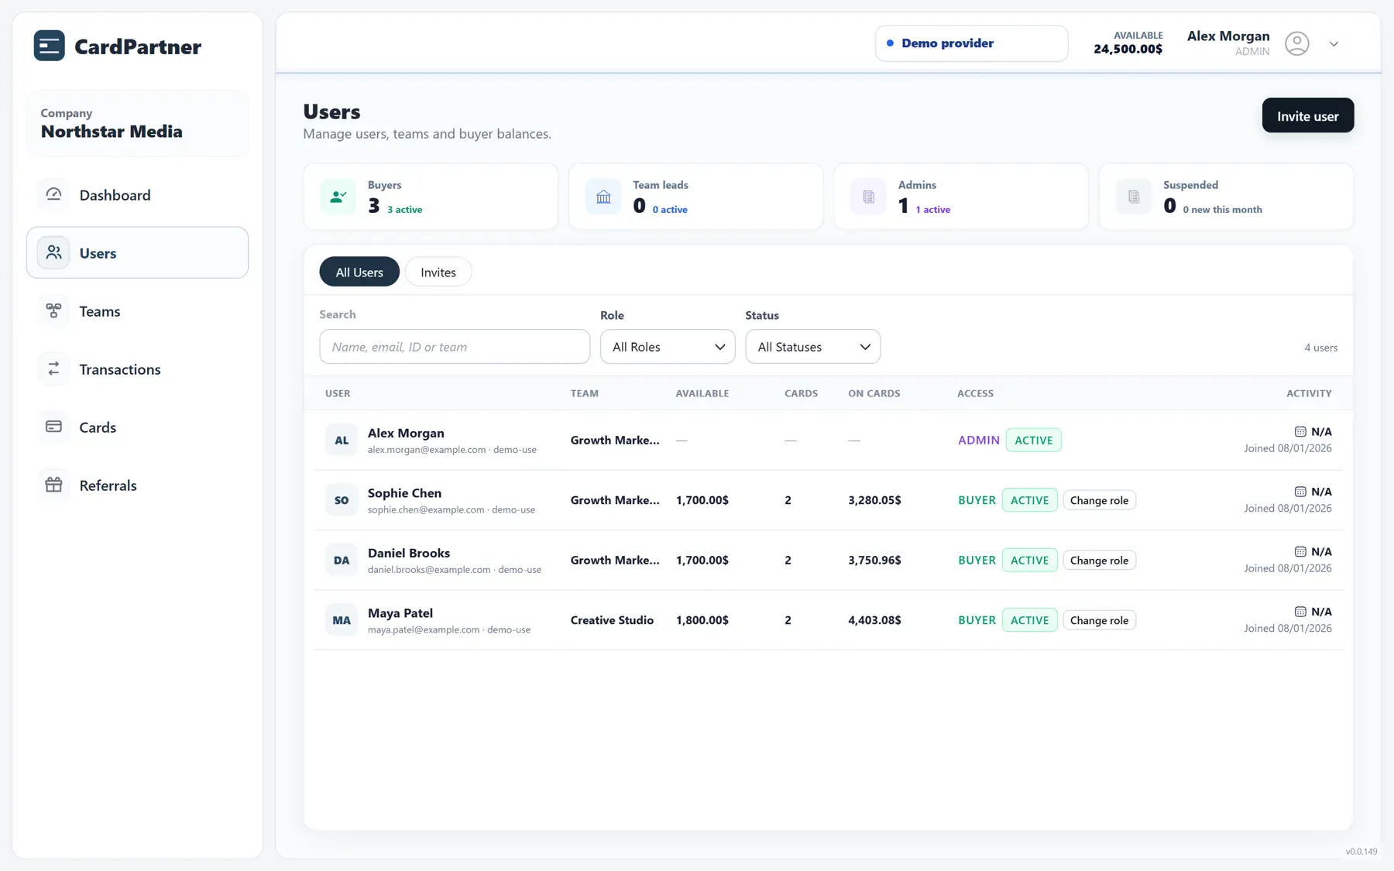Image resolution: width=1394 pixels, height=871 pixels.
Task: Click Maya Patel's ACTIVE status badge
Action: pos(1029,620)
